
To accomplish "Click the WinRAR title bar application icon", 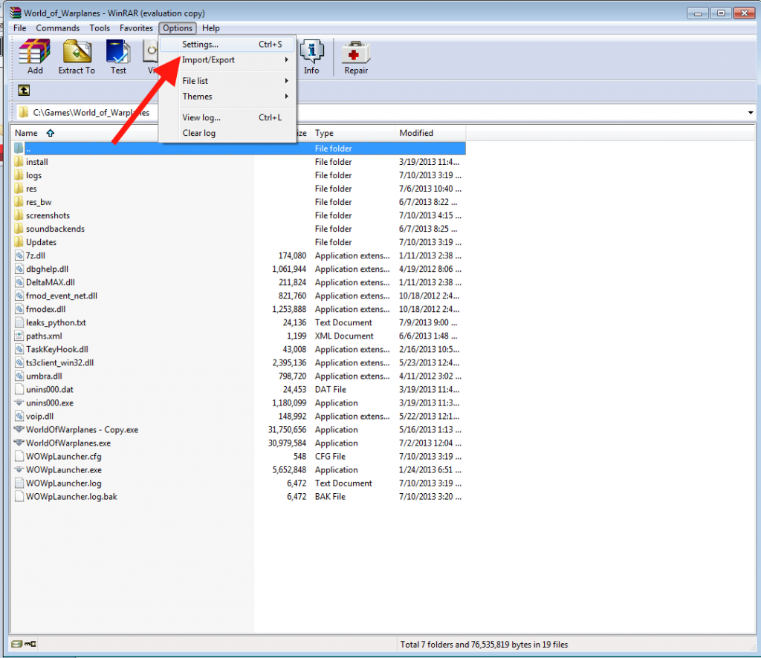I will tap(16, 13).
